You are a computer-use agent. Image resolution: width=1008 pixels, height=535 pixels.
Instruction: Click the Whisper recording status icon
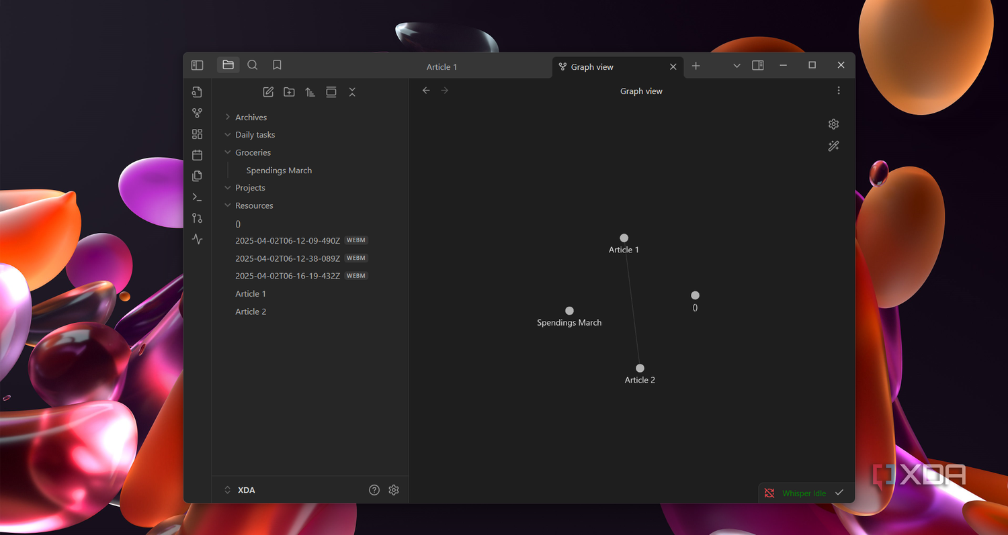point(769,493)
